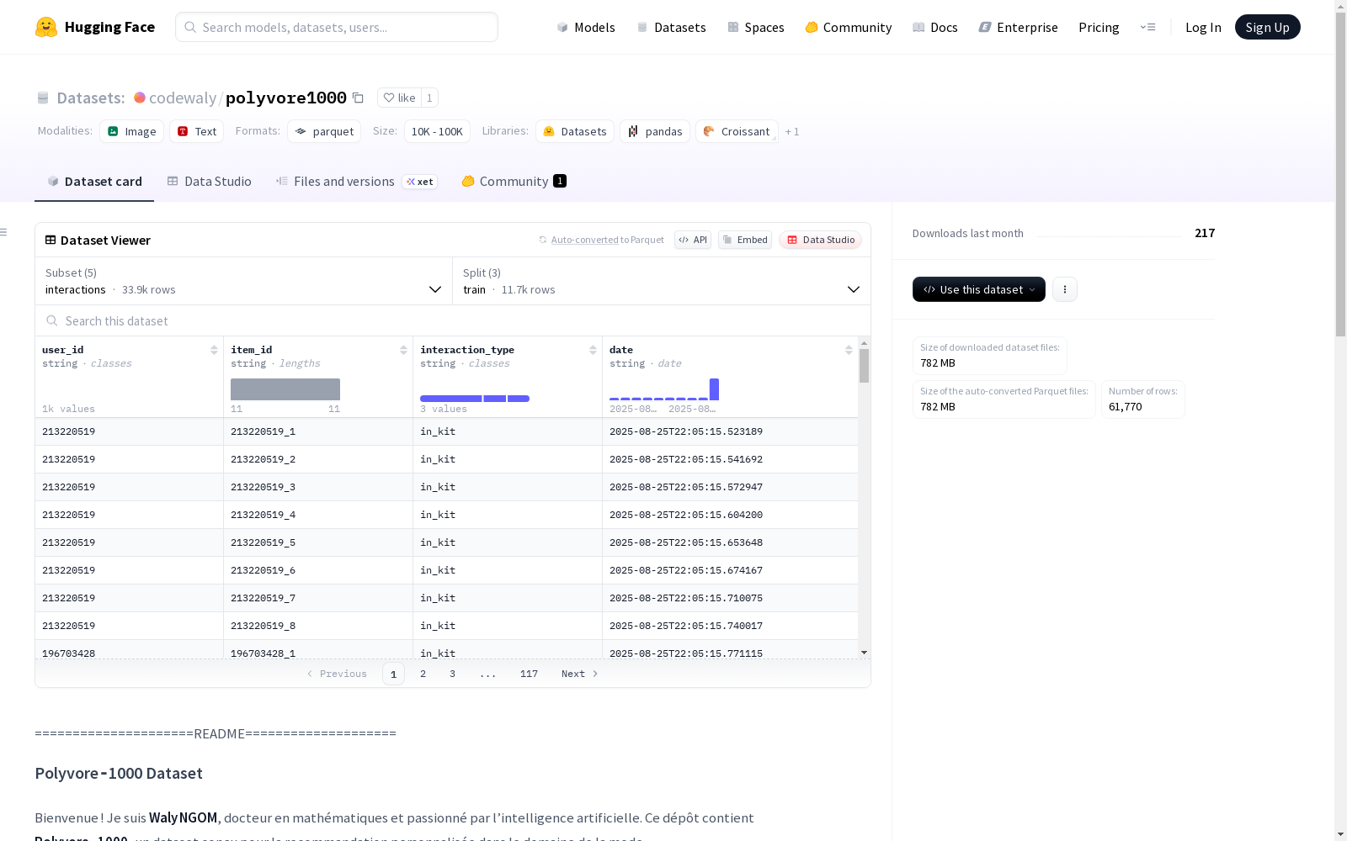Image resolution: width=1347 pixels, height=841 pixels.
Task: Go to page 2 of dataset
Action: coord(423,674)
